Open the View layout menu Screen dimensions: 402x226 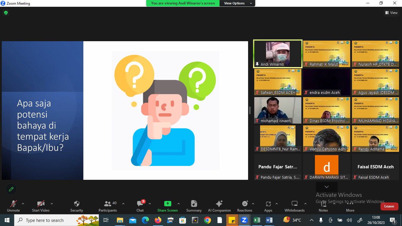(391, 13)
